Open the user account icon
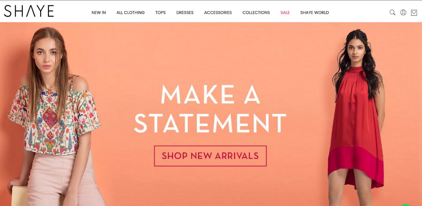Viewport: 422px width, 206px height. point(403,13)
